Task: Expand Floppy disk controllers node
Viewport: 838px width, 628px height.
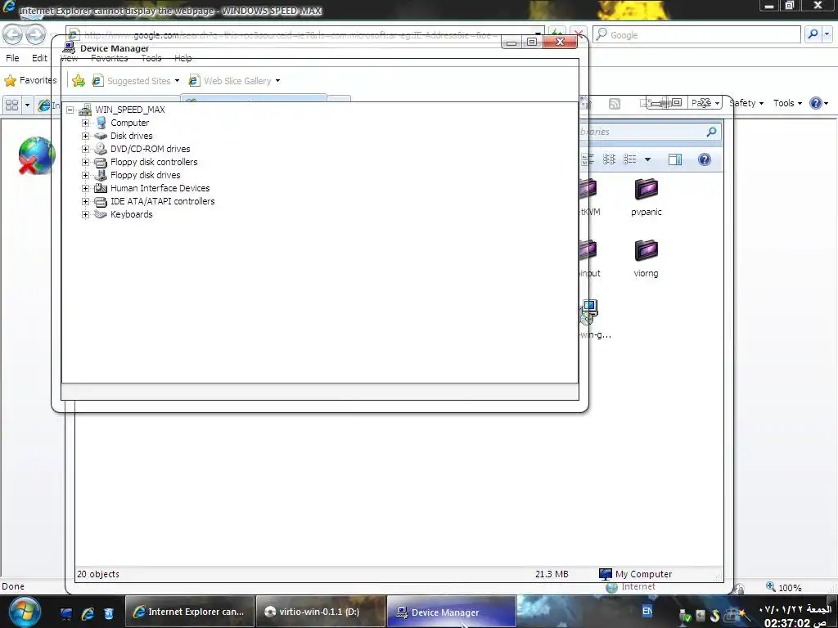Action: pos(85,162)
